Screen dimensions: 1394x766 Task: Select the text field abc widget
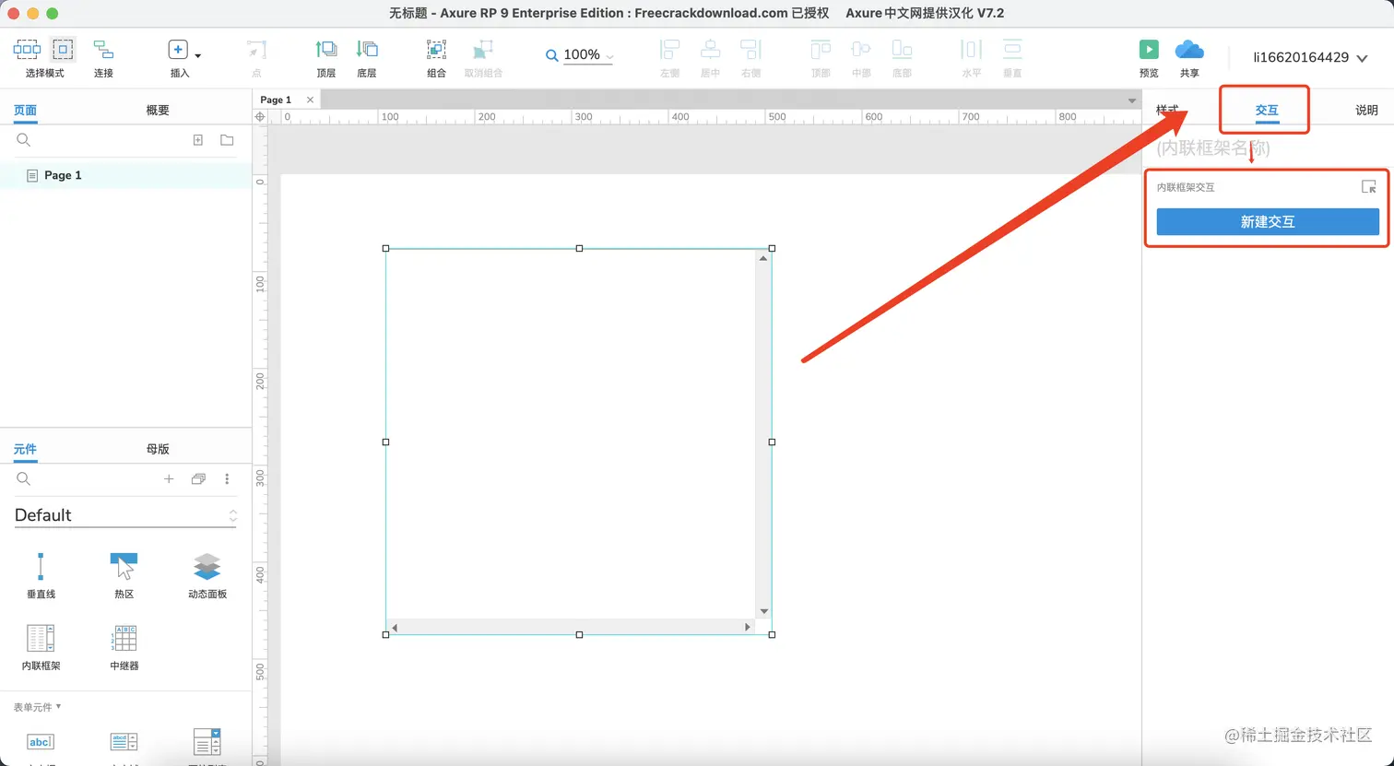pos(41,742)
